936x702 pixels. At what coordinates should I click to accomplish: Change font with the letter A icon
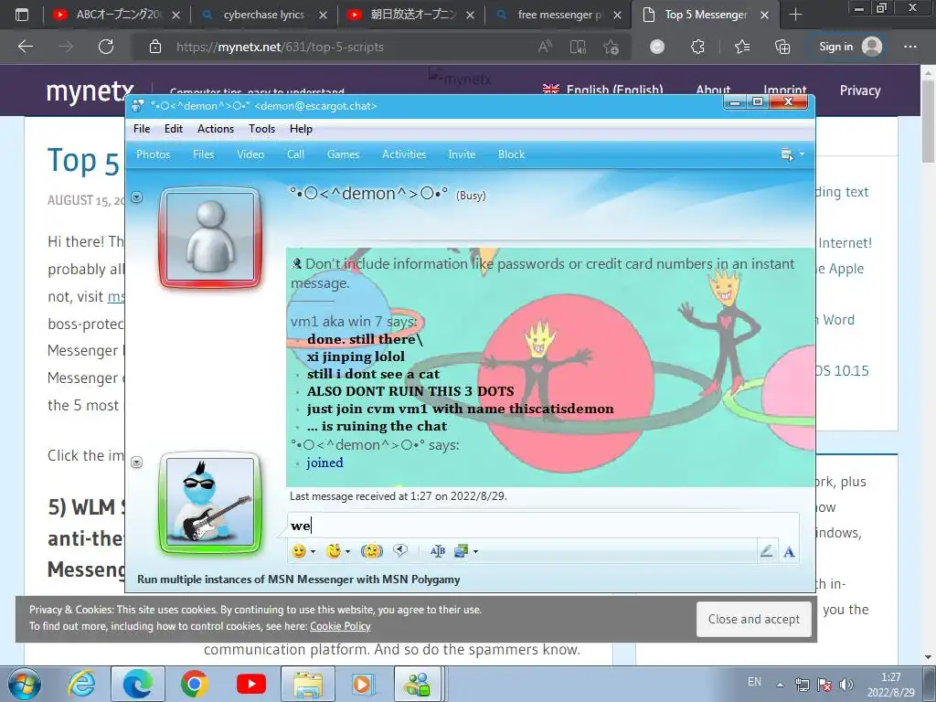789,551
